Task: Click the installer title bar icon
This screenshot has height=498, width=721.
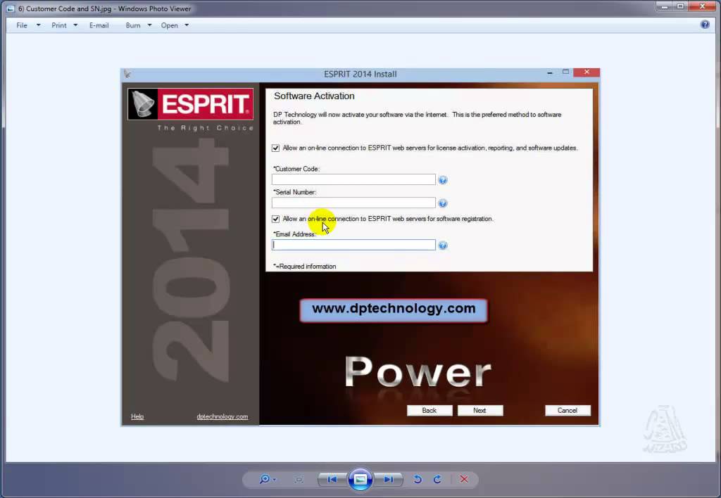Action: [x=128, y=74]
